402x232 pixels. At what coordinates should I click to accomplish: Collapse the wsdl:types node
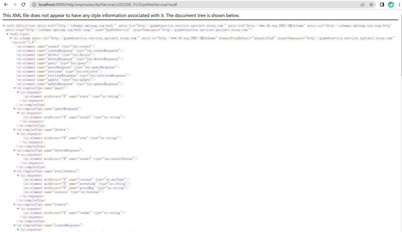click(7, 34)
